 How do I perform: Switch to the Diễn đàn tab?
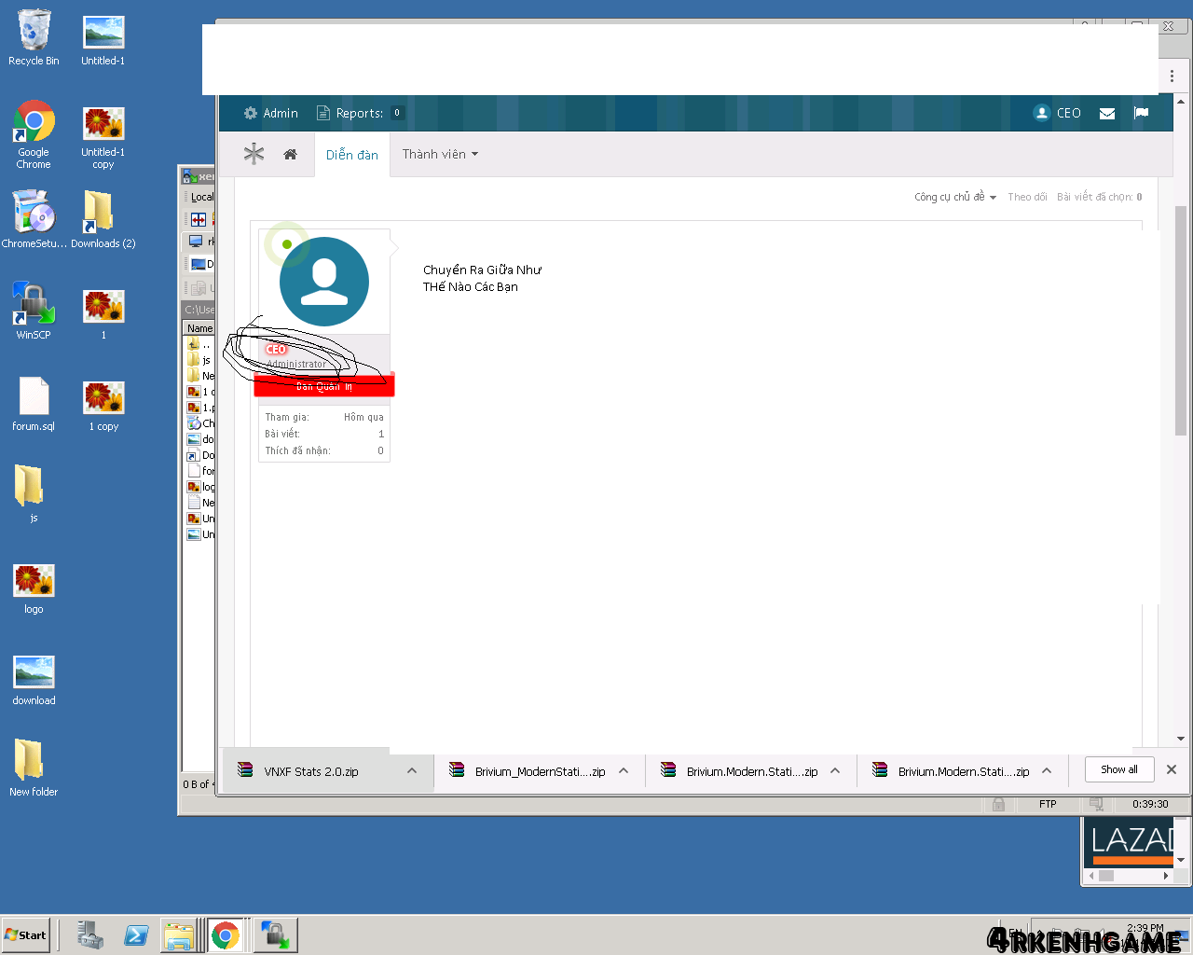pos(352,155)
